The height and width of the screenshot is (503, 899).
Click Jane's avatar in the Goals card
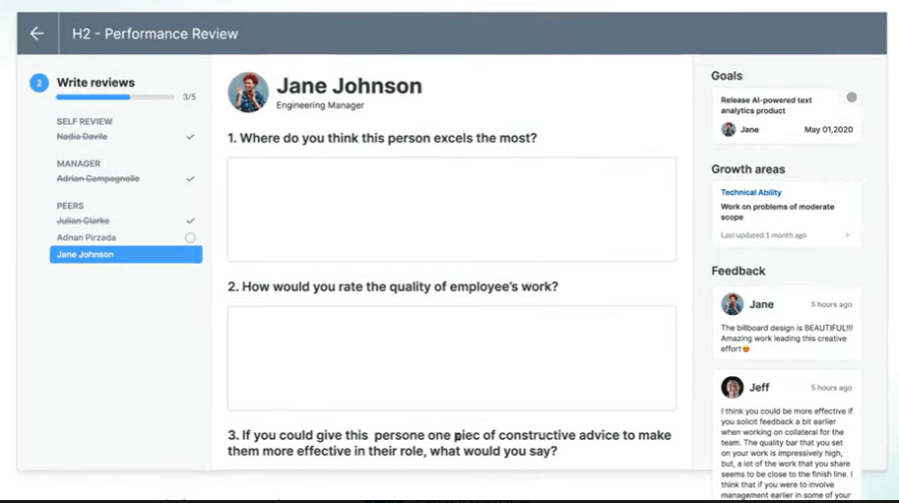pyautogui.click(x=728, y=130)
